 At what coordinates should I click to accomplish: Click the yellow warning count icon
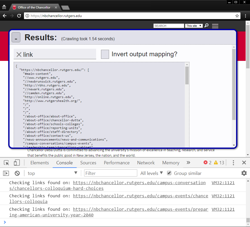(x=216, y=163)
